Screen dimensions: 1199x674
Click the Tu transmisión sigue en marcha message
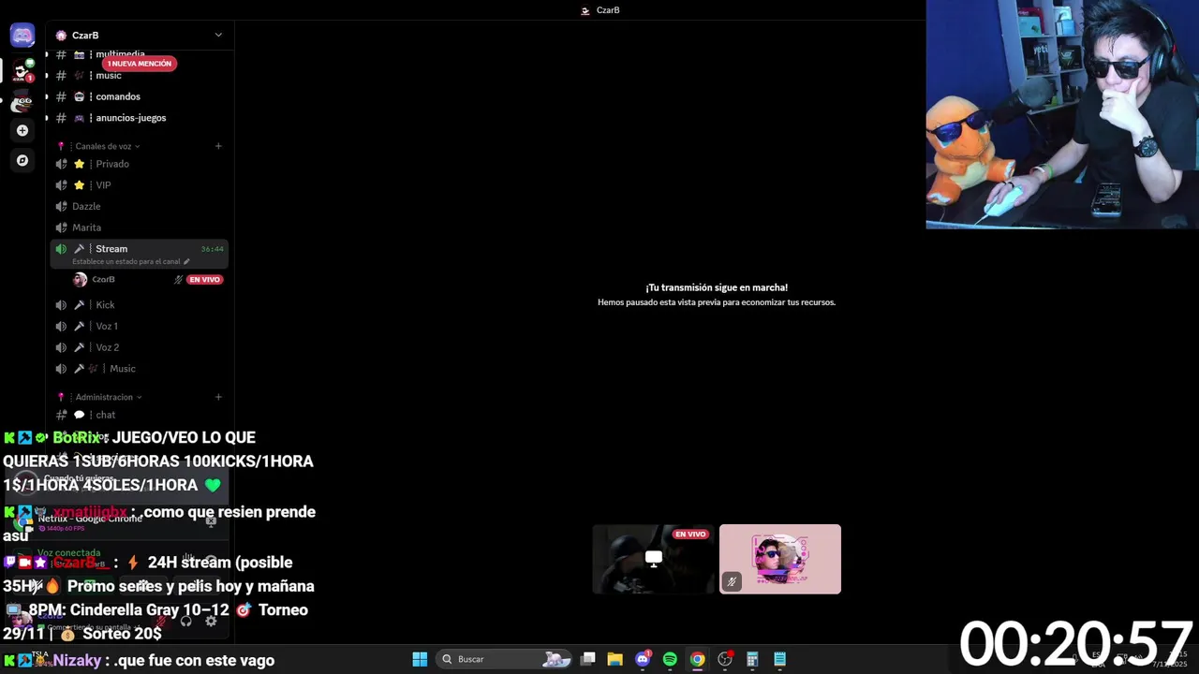pyautogui.click(x=717, y=287)
